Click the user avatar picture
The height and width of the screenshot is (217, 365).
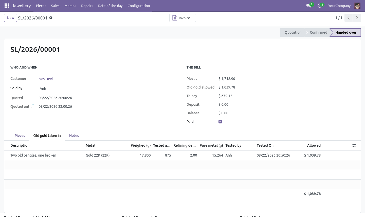tap(357, 6)
